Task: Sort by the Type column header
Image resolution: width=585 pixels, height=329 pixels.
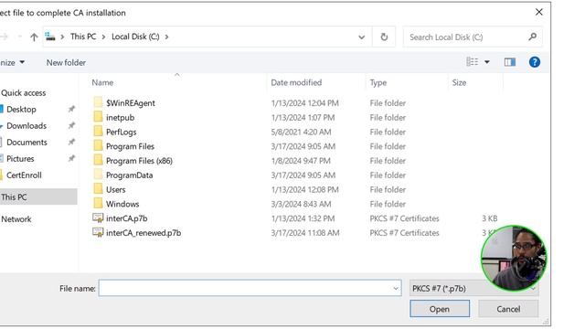Action: [378, 82]
